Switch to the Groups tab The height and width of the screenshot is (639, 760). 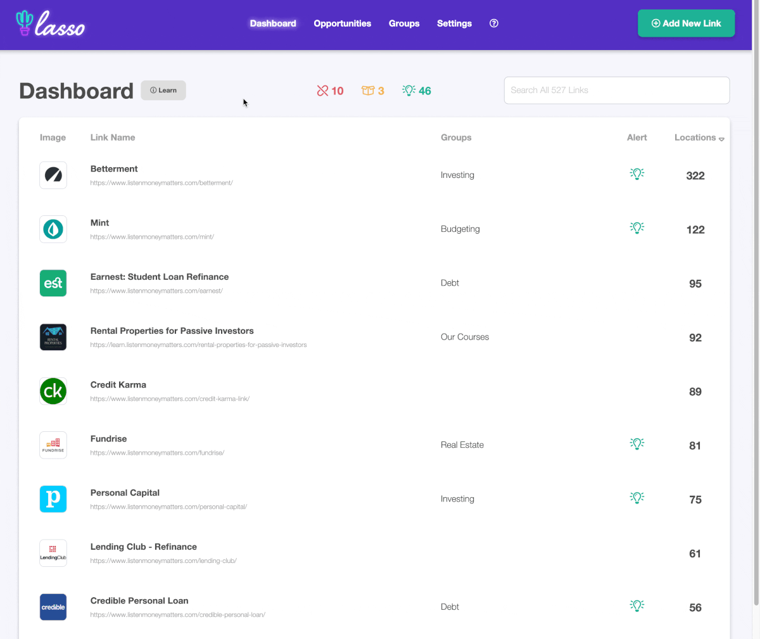pos(404,23)
